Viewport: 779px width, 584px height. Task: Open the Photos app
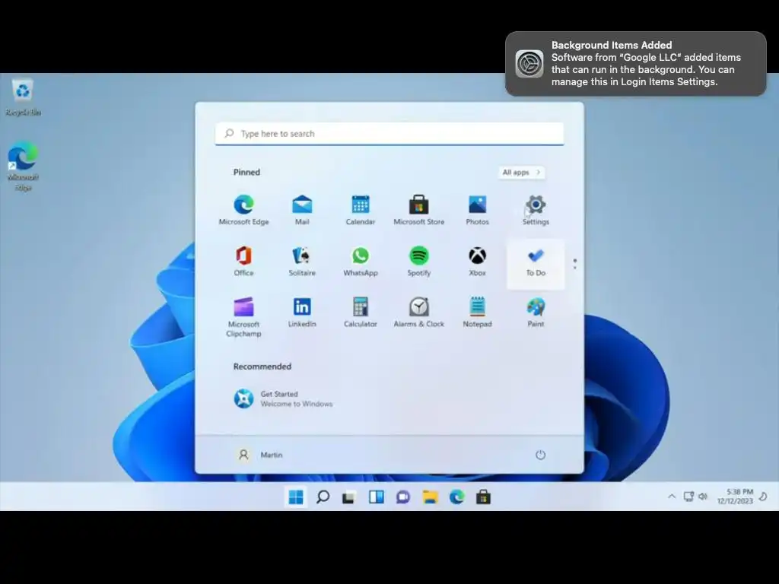click(x=477, y=210)
